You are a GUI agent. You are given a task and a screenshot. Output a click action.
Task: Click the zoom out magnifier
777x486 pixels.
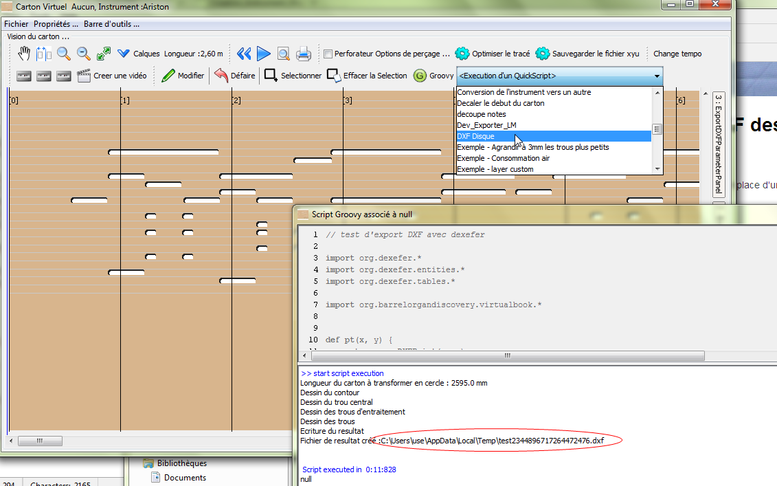point(84,54)
